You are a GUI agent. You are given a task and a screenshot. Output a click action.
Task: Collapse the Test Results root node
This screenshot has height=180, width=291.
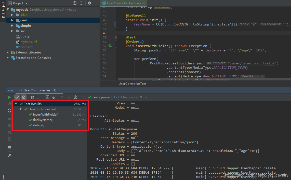(16, 104)
